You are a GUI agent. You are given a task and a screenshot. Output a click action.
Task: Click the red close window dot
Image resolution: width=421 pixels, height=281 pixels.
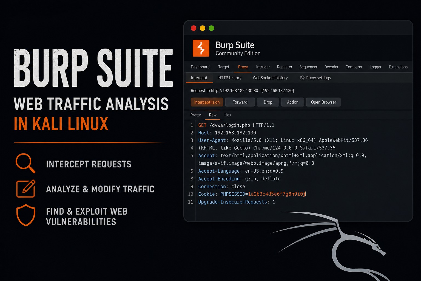pos(194,28)
